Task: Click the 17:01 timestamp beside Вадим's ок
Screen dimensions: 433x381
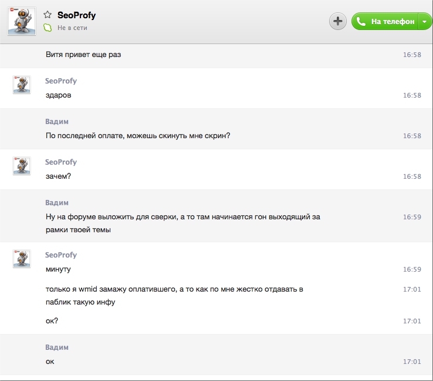Action: click(x=412, y=362)
